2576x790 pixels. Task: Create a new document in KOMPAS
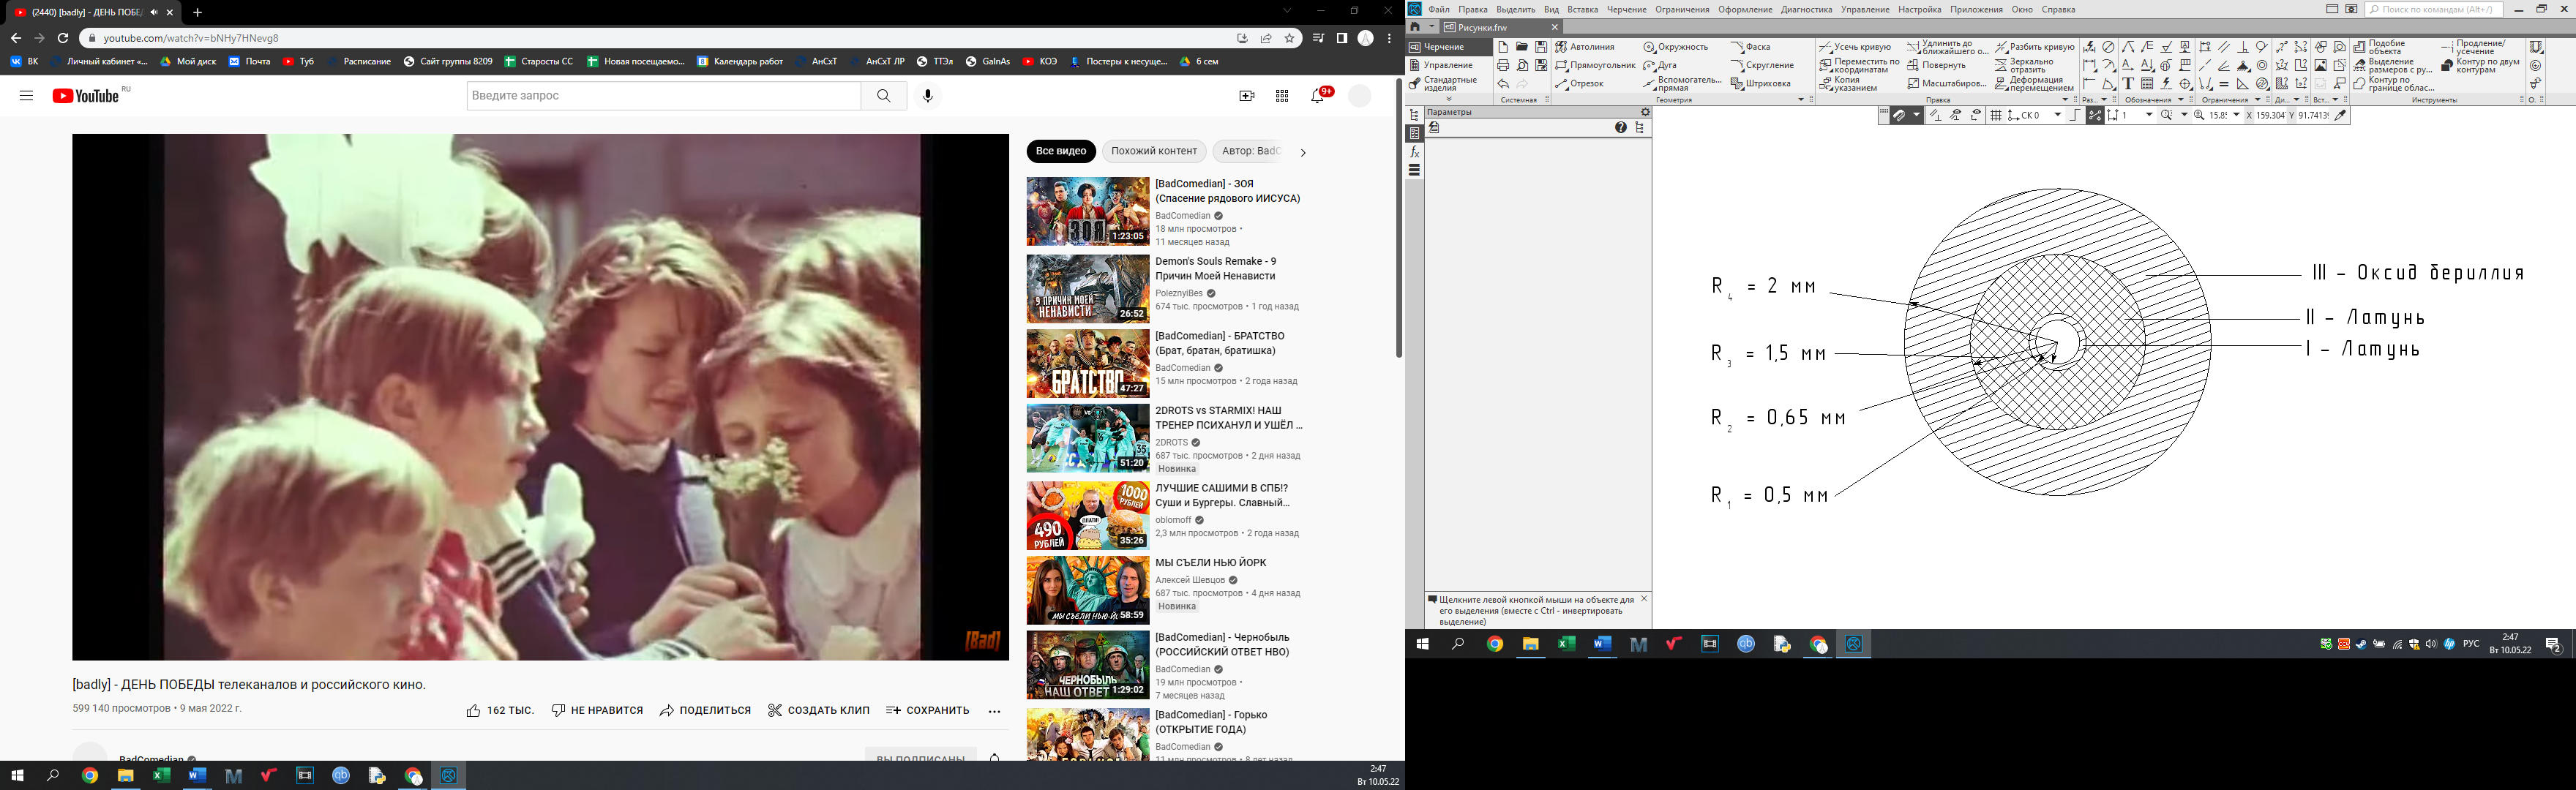1504,48
